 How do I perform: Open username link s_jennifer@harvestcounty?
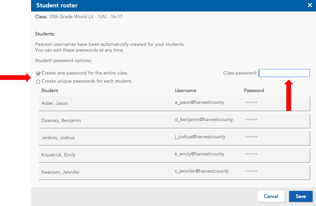tap(201, 171)
